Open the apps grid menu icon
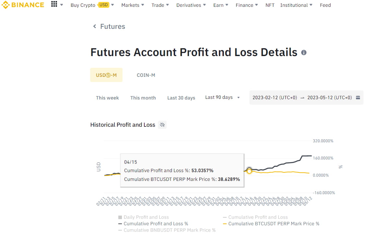 (54, 5)
